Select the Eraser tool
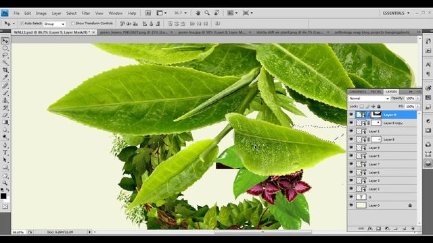 (x=5, y=115)
